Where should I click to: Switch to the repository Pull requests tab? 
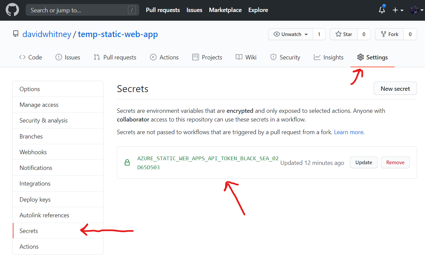(x=115, y=57)
